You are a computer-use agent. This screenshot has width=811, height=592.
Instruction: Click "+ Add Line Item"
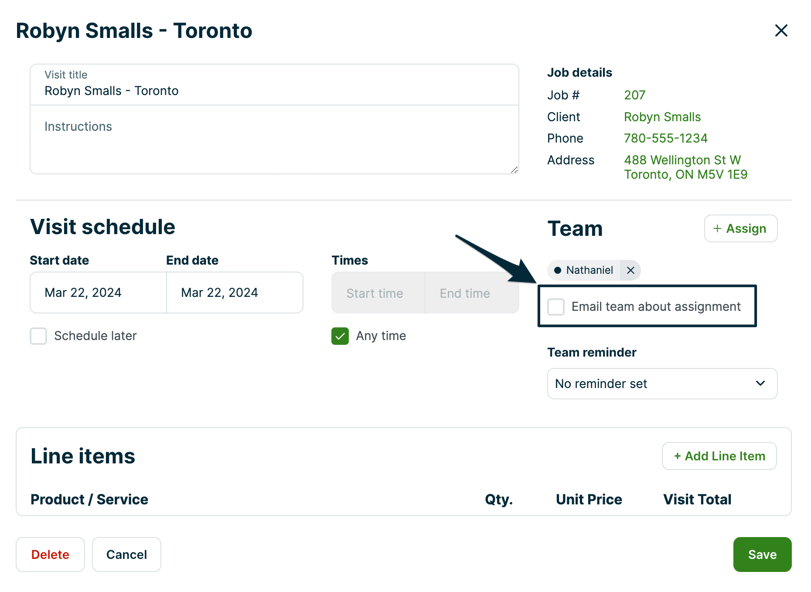coord(719,456)
